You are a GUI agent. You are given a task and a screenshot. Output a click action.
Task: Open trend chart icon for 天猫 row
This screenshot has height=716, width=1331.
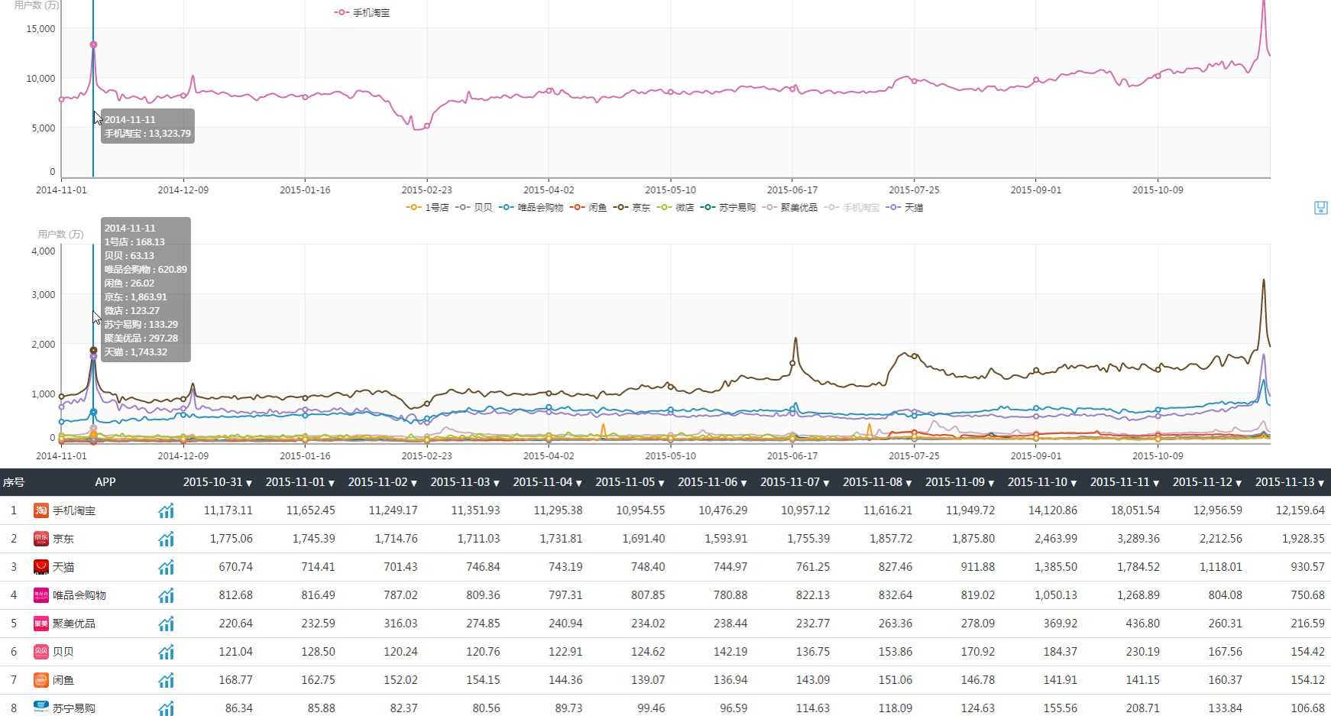click(166, 567)
